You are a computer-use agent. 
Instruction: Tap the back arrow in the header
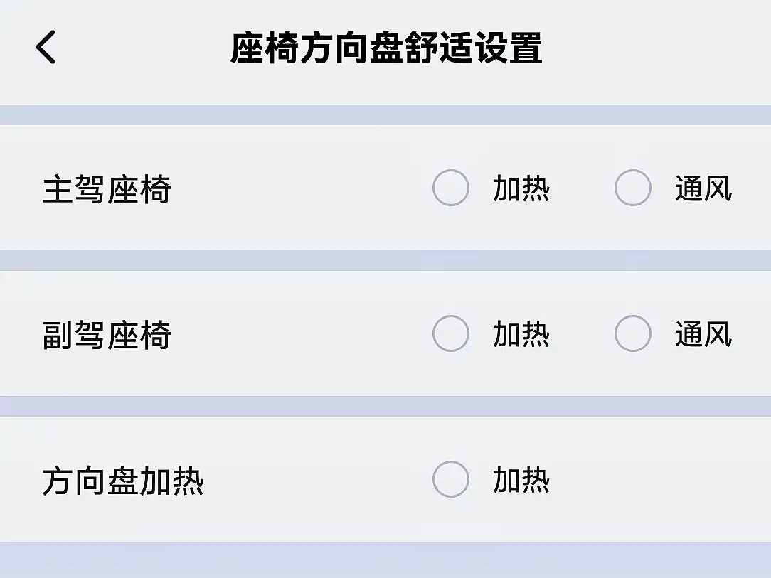[46, 48]
